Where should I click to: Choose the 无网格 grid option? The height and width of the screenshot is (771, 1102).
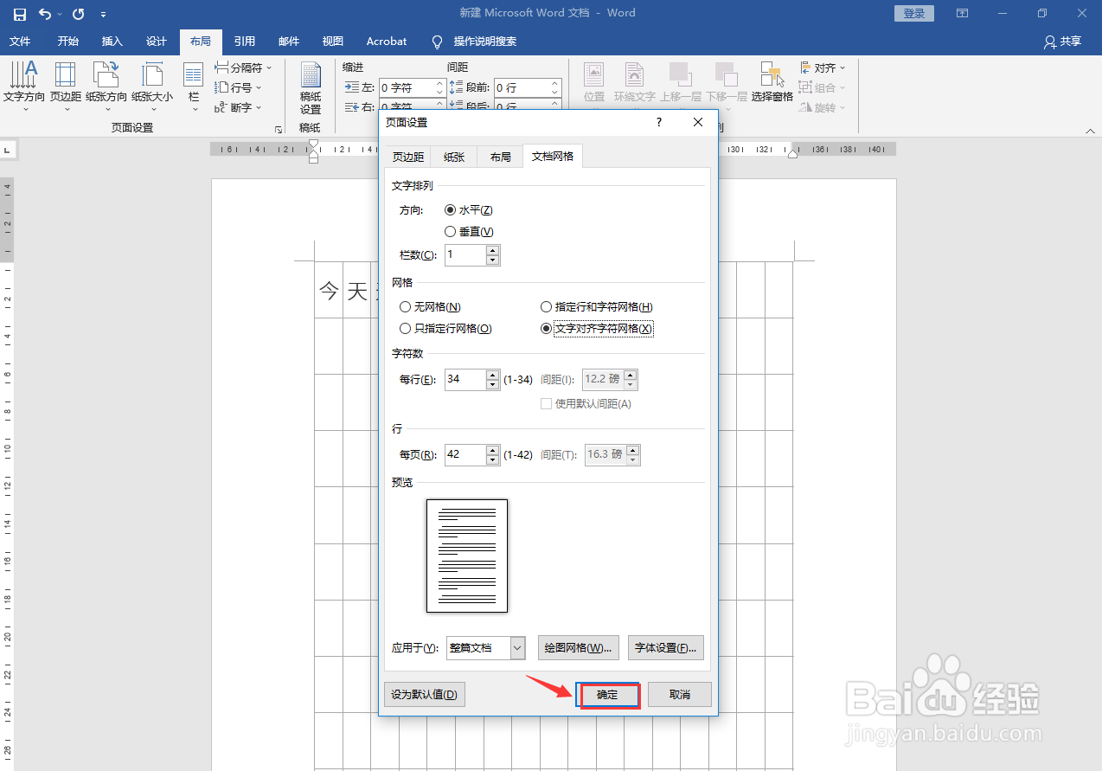405,306
